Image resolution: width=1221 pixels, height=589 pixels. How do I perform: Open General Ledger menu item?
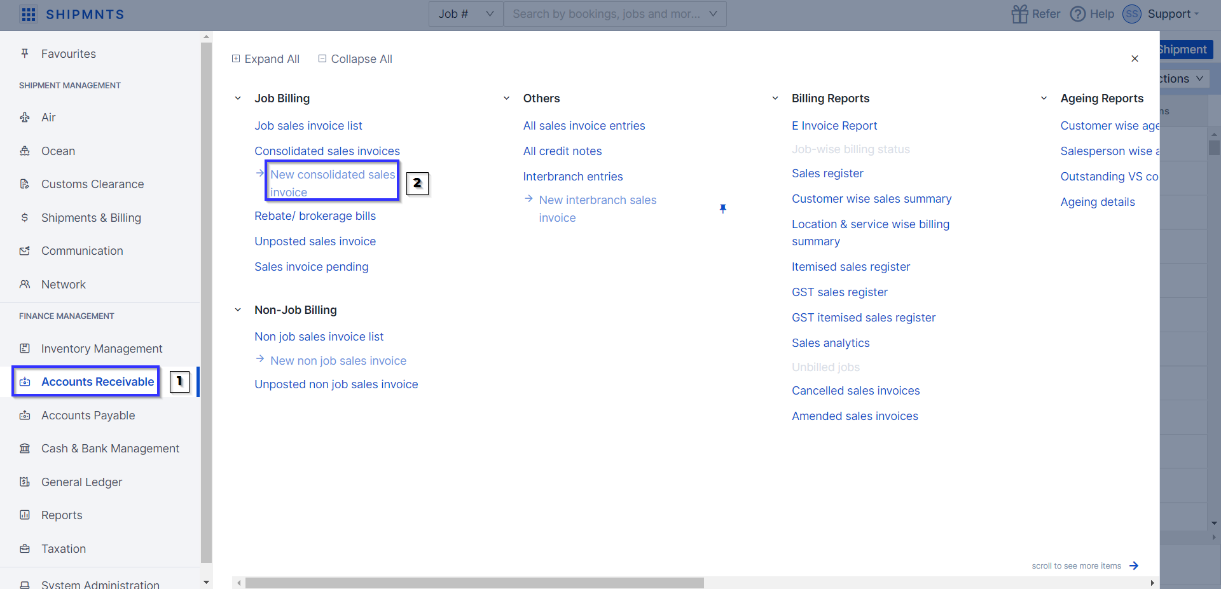tap(81, 482)
